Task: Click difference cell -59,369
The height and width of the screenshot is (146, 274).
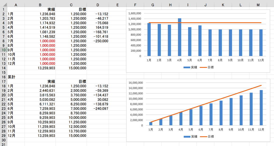Action: 98,90
